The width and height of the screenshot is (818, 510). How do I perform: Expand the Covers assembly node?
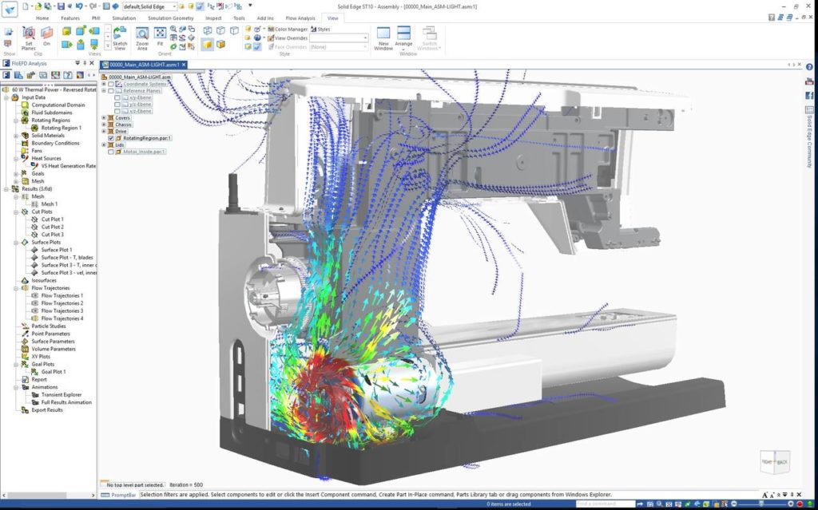[x=104, y=117]
